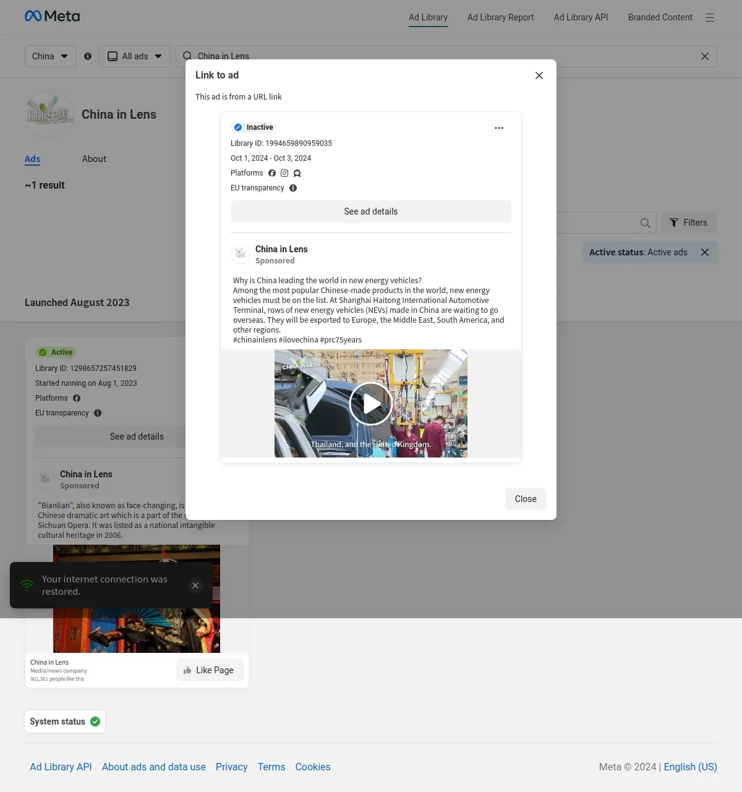Click Launched August 2023 heading
The width and height of the screenshot is (742, 792).
tap(77, 302)
